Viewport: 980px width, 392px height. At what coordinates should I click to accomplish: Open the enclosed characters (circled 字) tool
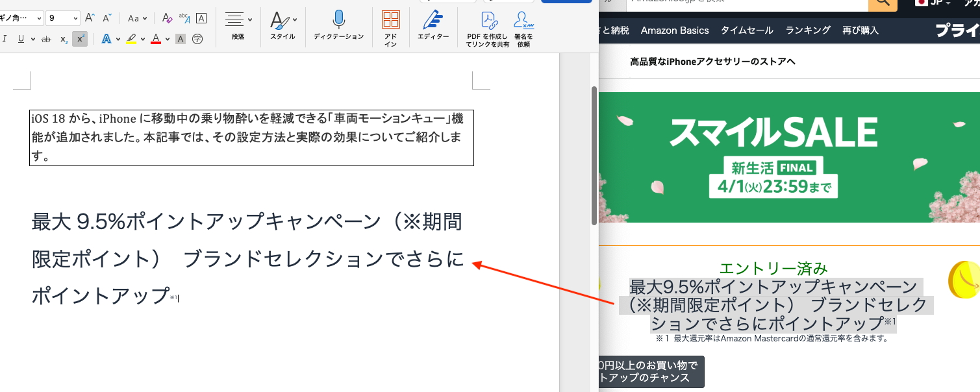click(198, 39)
